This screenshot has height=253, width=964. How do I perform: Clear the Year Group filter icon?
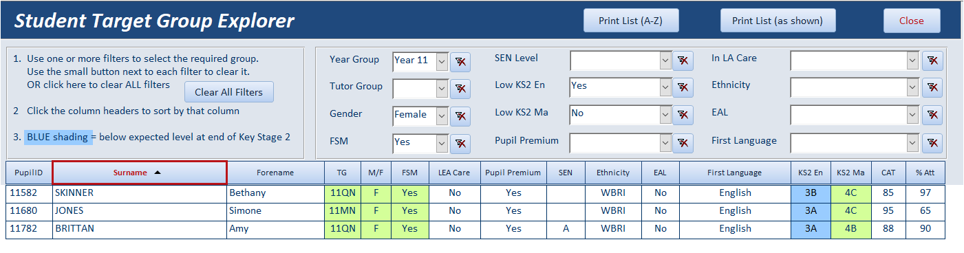460,61
